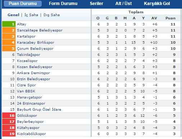Open Bayburt Grup Özel İdare link

[x=39, y=110]
